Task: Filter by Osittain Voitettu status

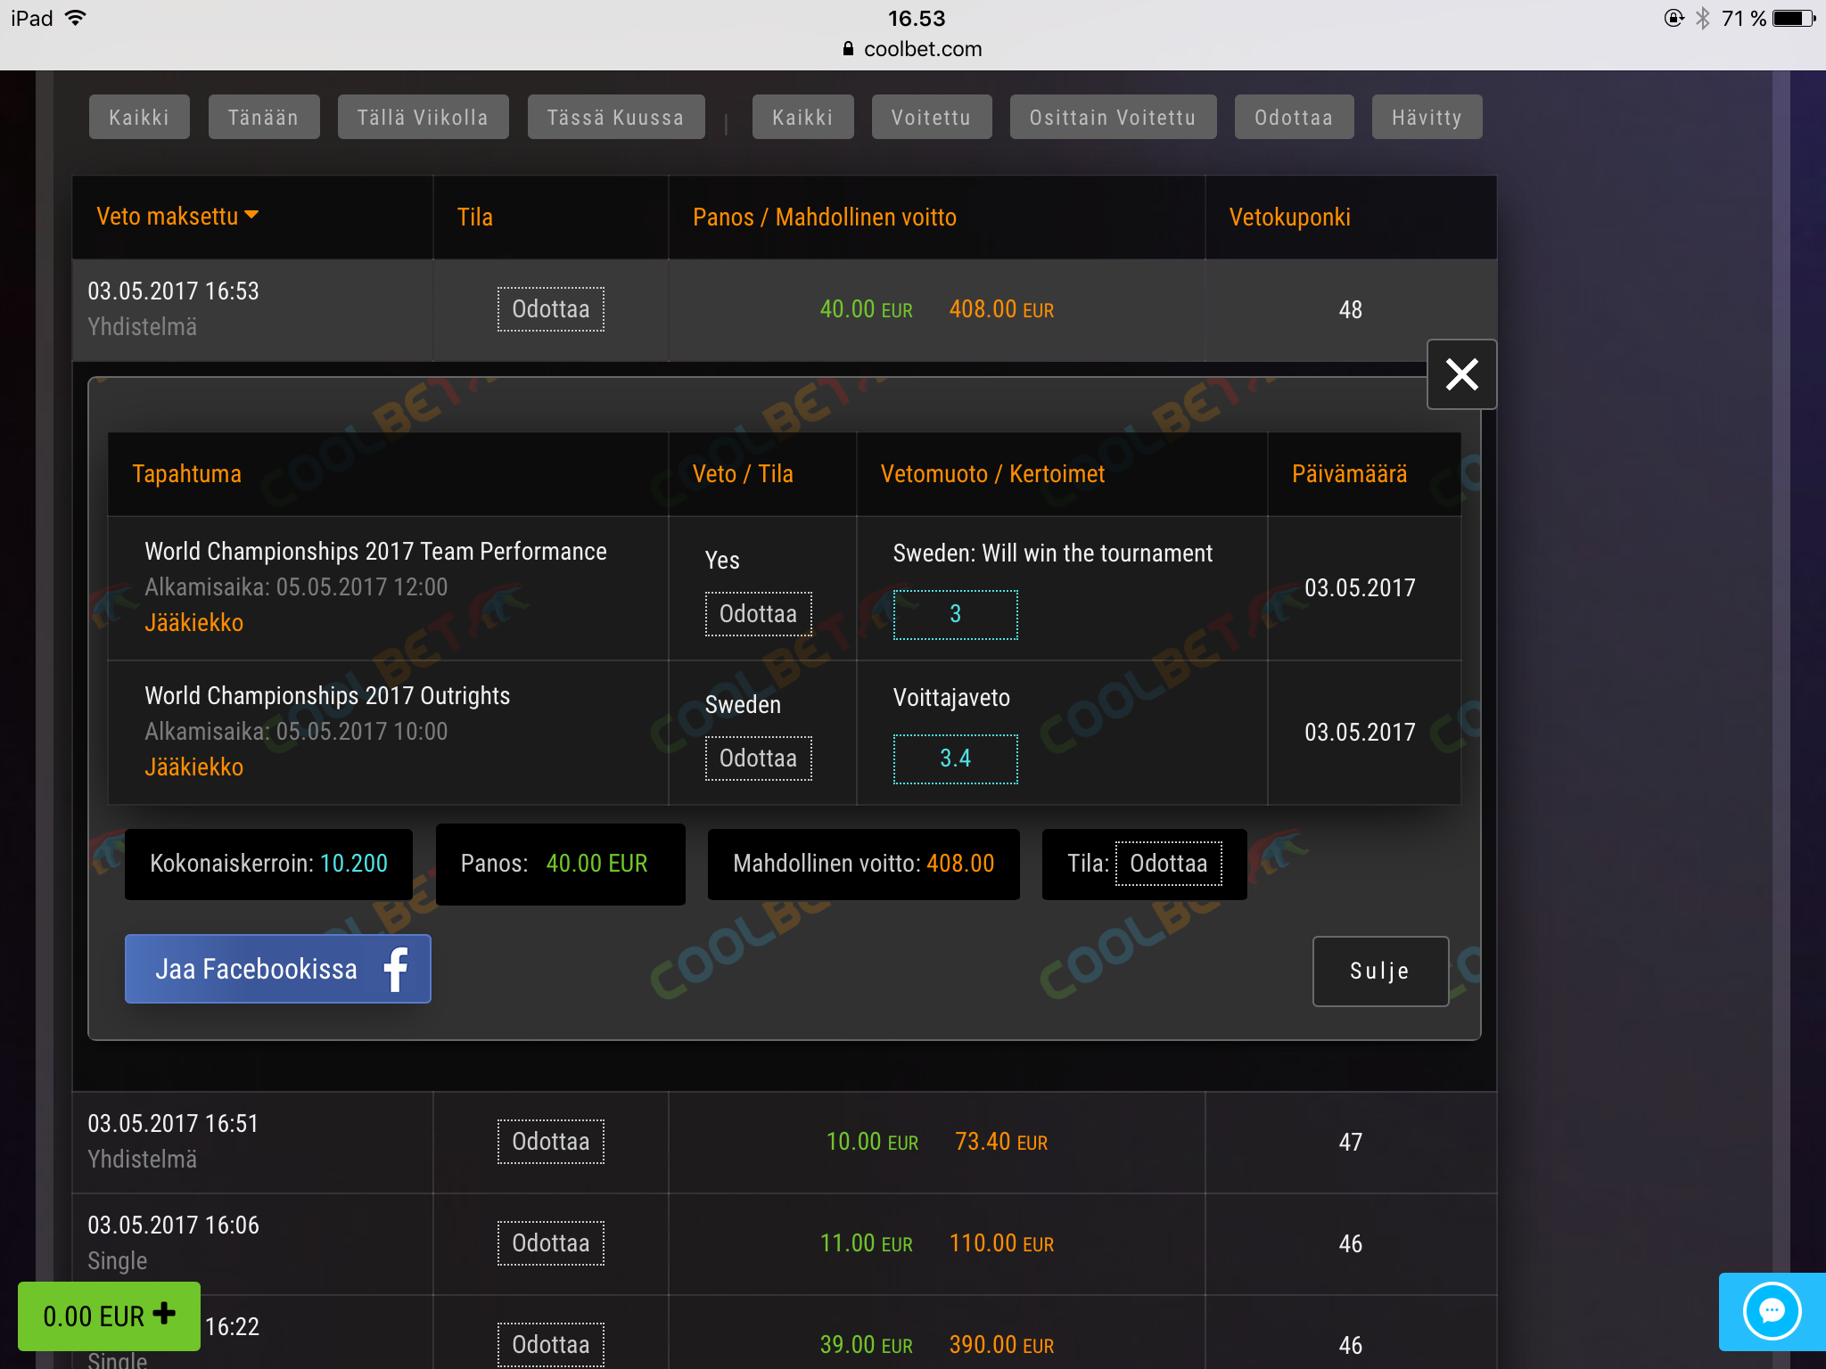Action: pyautogui.click(x=1112, y=118)
